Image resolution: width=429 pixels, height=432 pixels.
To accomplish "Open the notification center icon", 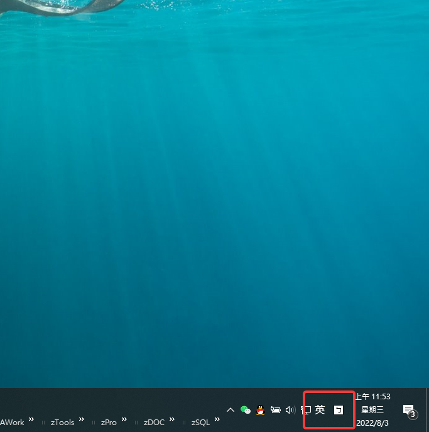I will (x=409, y=411).
